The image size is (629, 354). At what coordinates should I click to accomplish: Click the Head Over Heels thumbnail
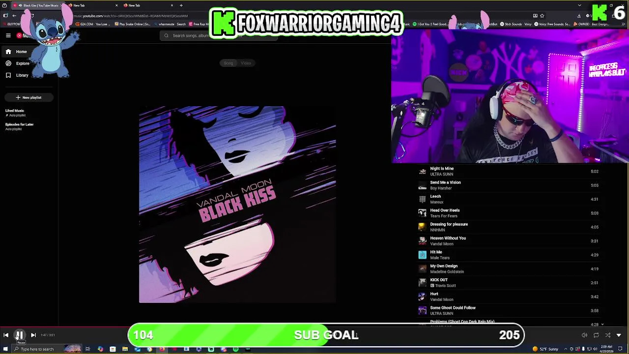click(x=422, y=213)
